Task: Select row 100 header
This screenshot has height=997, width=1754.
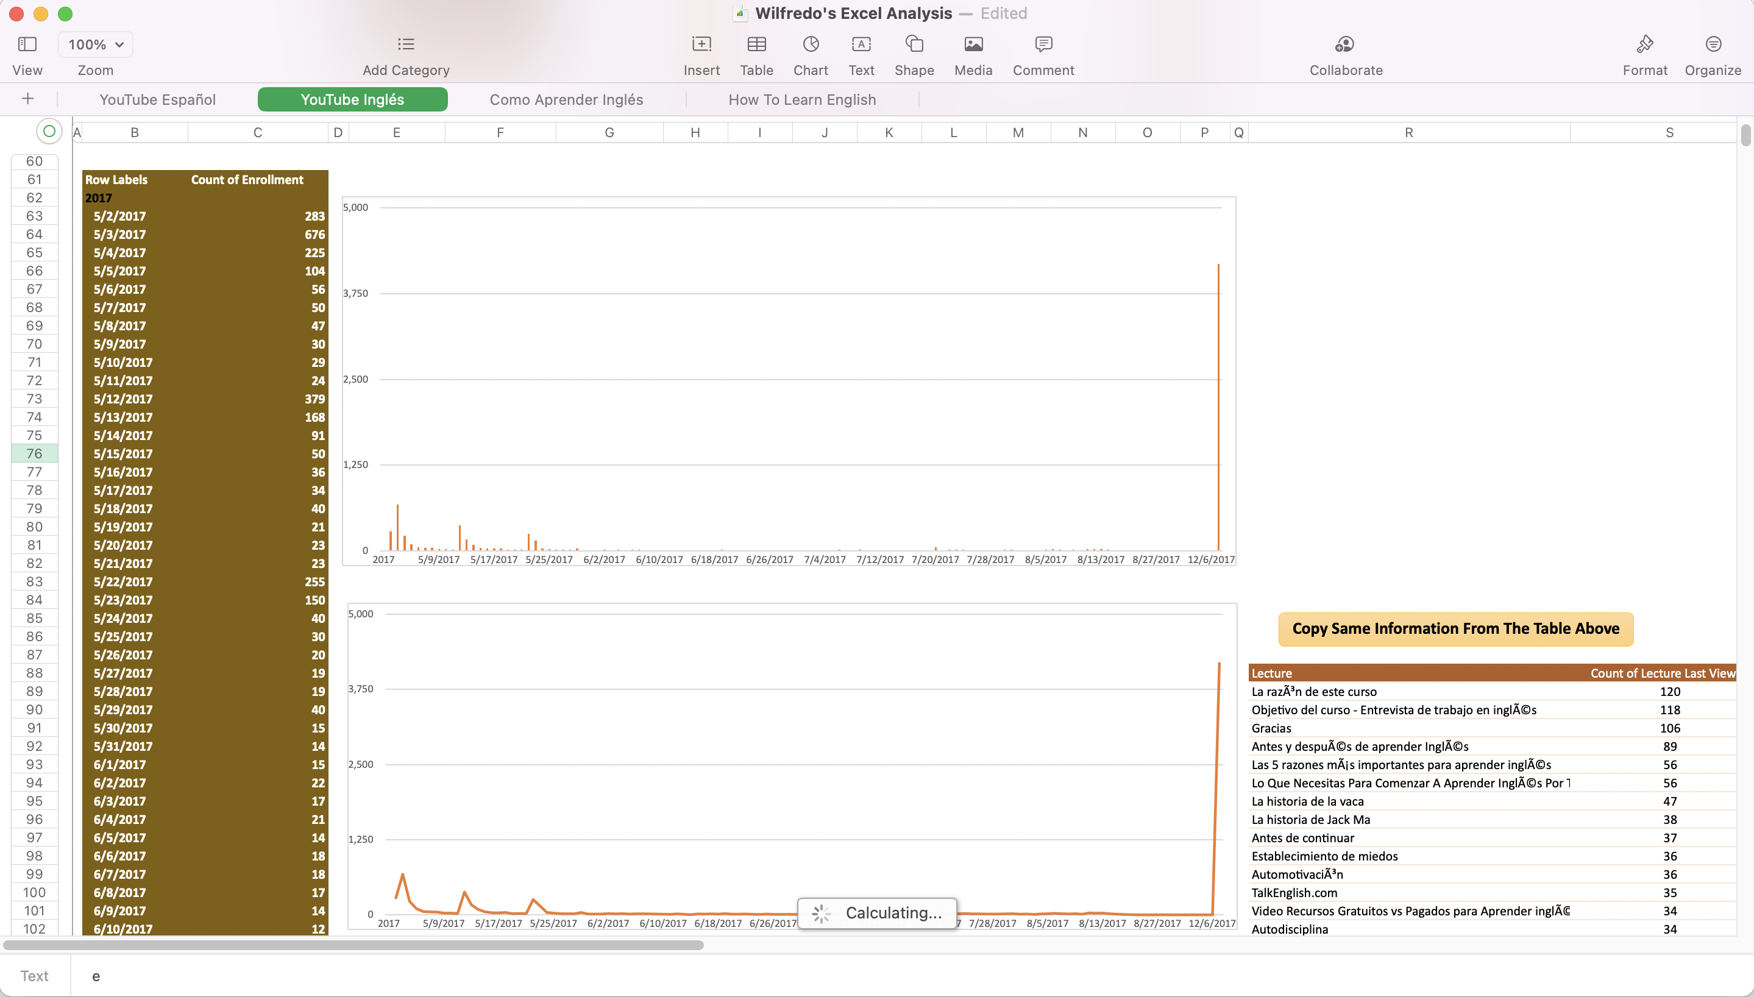Action: (x=34, y=892)
